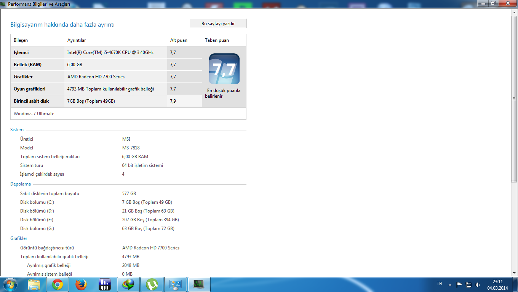Click the vertical scrollbar thumb
The width and height of the screenshot is (518, 292).
coord(514,99)
